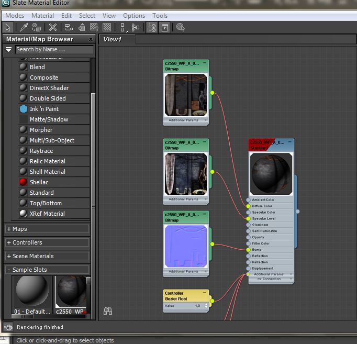This screenshot has width=357, height=344.
Task: Choose Pick Material from Object eyedropper
Action: 24,28
